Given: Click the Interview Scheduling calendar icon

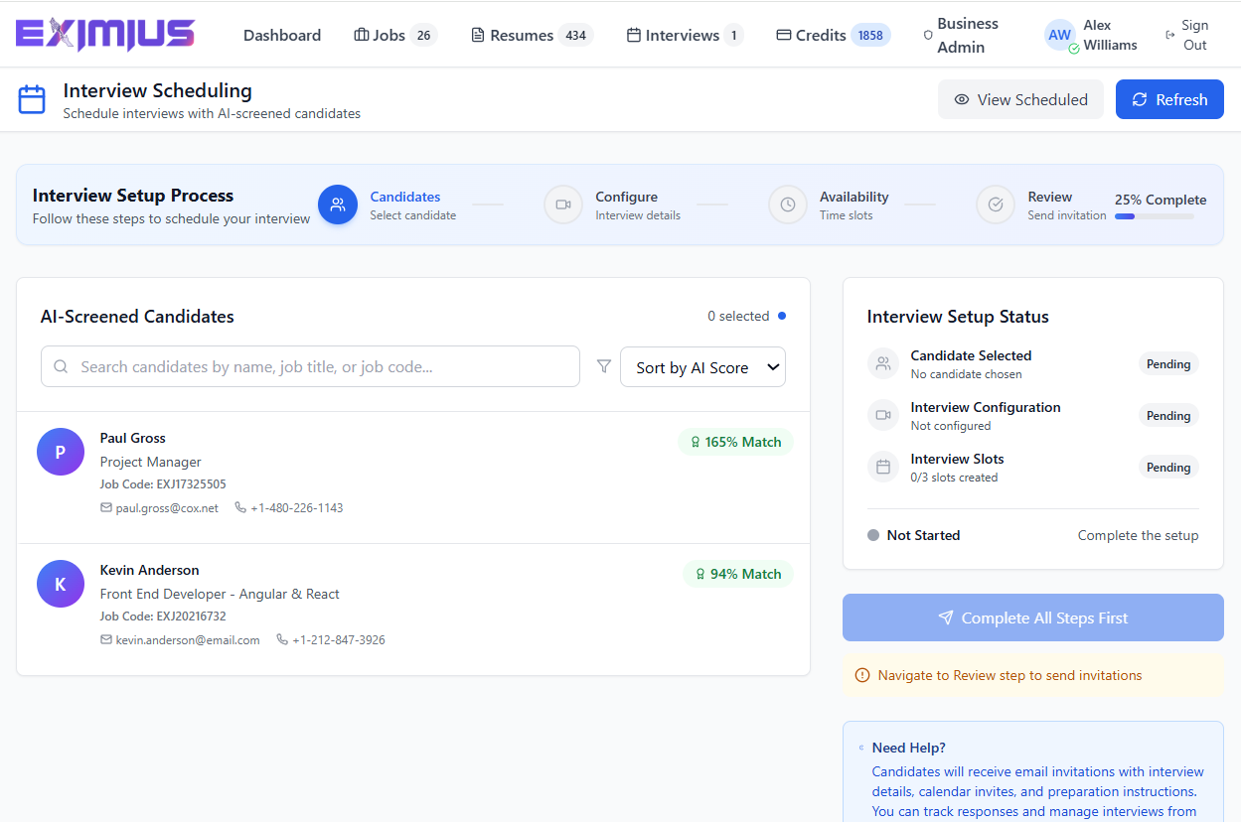Looking at the screenshot, I should tap(32, 99).
